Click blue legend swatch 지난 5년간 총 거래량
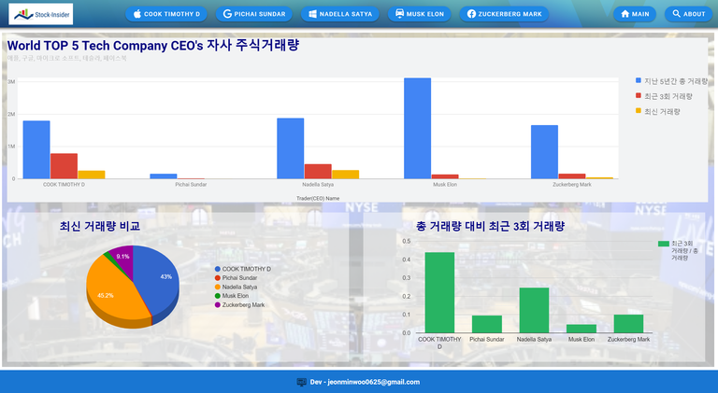The width and height of the screenshot is (718, 393). (x=639, y=81)
